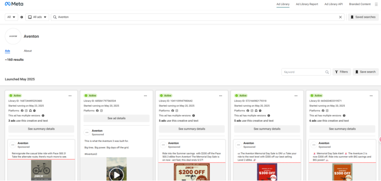See summary details for ad 1041109947980642

click(192, 129)
